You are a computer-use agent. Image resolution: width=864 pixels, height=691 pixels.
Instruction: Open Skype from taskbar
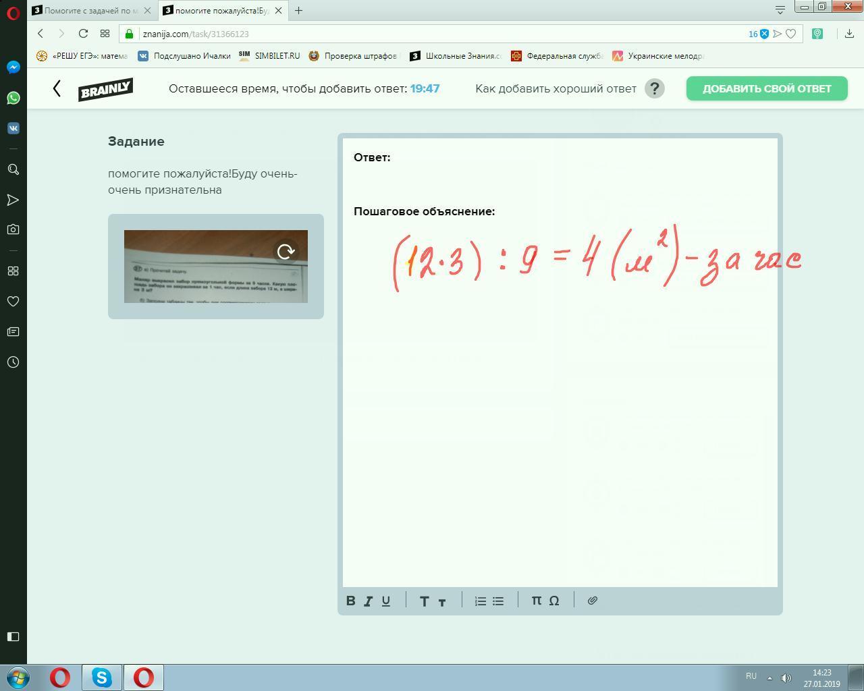(102, 678)
